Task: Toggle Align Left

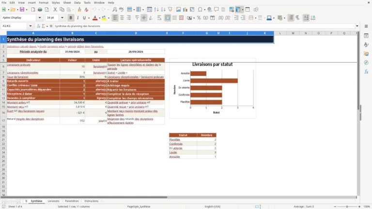Action: 115,18
